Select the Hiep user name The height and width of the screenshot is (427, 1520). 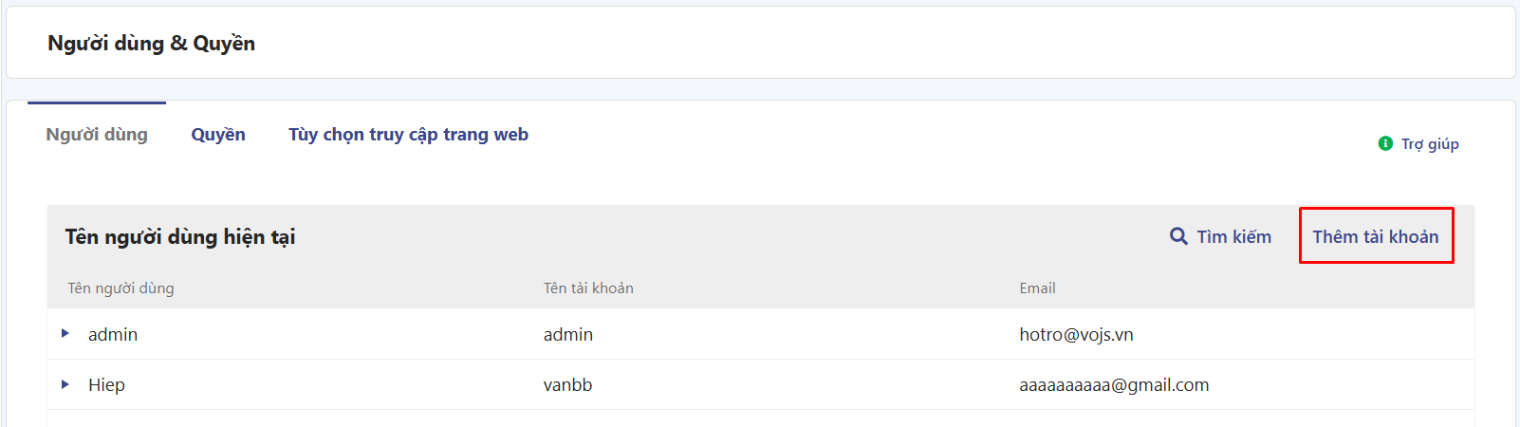pos(106,384)
